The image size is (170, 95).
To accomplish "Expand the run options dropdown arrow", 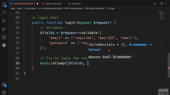I will pos(158,4).
